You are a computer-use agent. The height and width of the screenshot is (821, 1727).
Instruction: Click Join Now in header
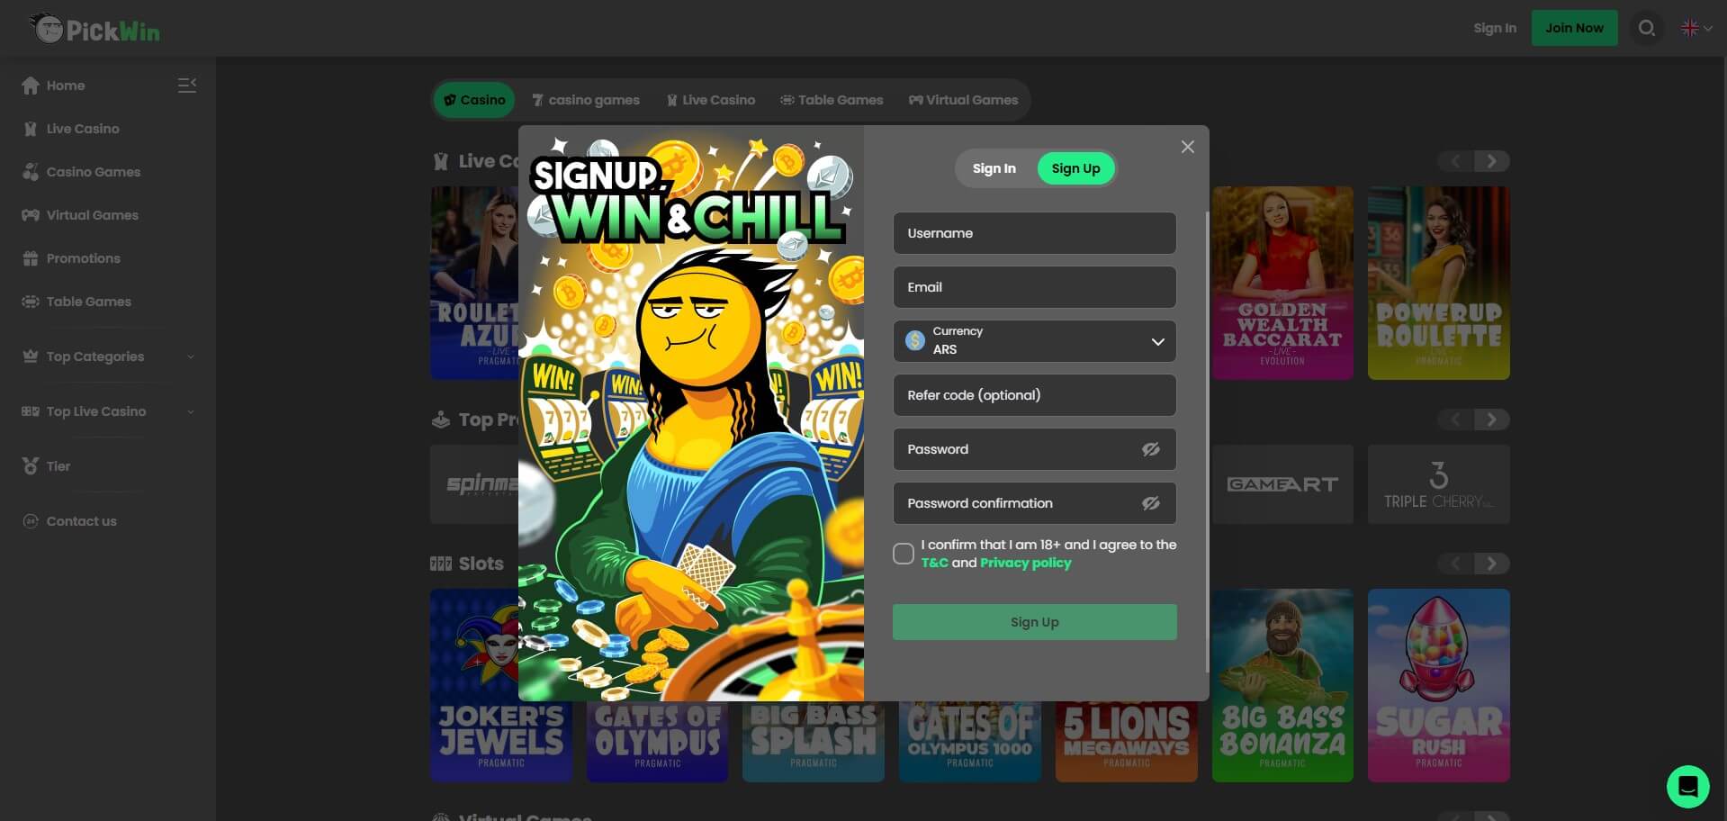(x=1574, y=28)
